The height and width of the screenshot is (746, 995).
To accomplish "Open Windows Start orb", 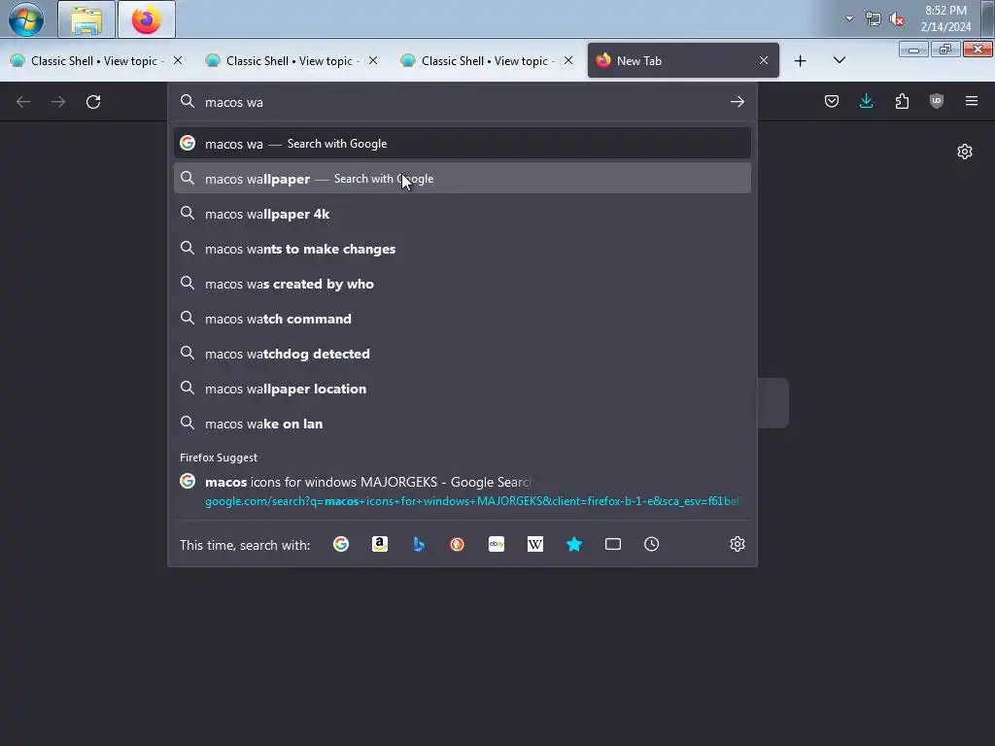I will click(26, 19).
